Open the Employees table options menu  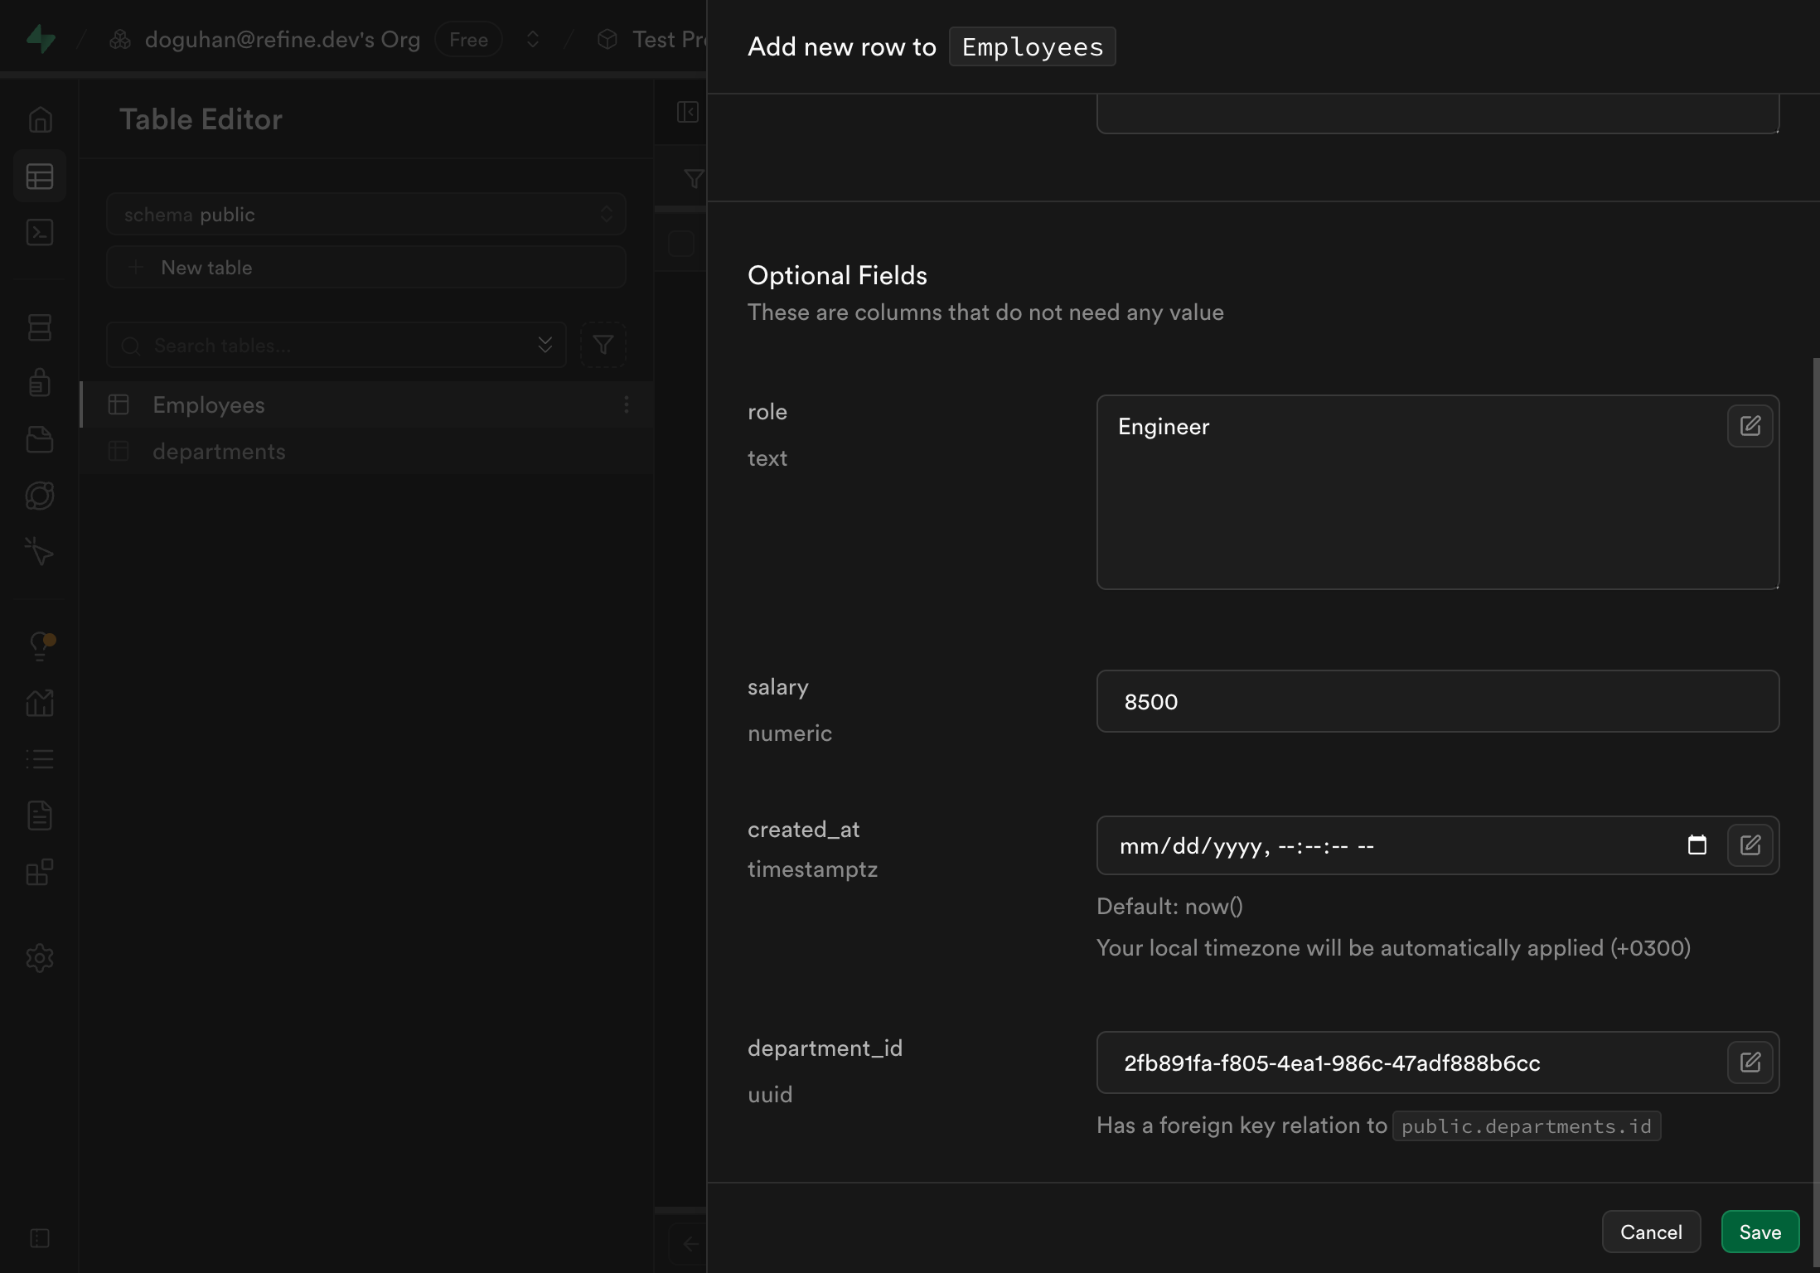coord(626,405)
